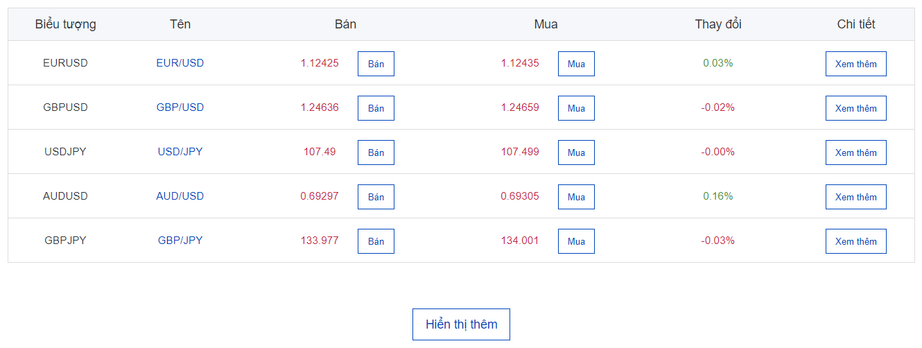Buy AUDUSD via its Mua button

[576, 197]
